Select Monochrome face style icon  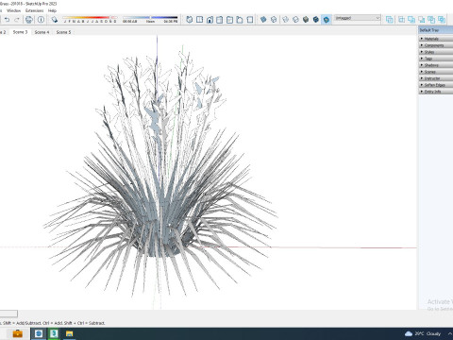327,20
